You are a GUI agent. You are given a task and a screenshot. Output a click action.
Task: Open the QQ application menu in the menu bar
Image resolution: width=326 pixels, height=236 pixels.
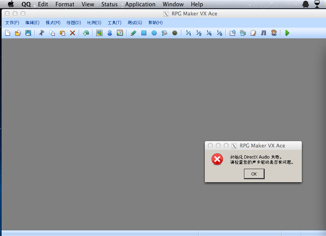click(x=26, y=4)
